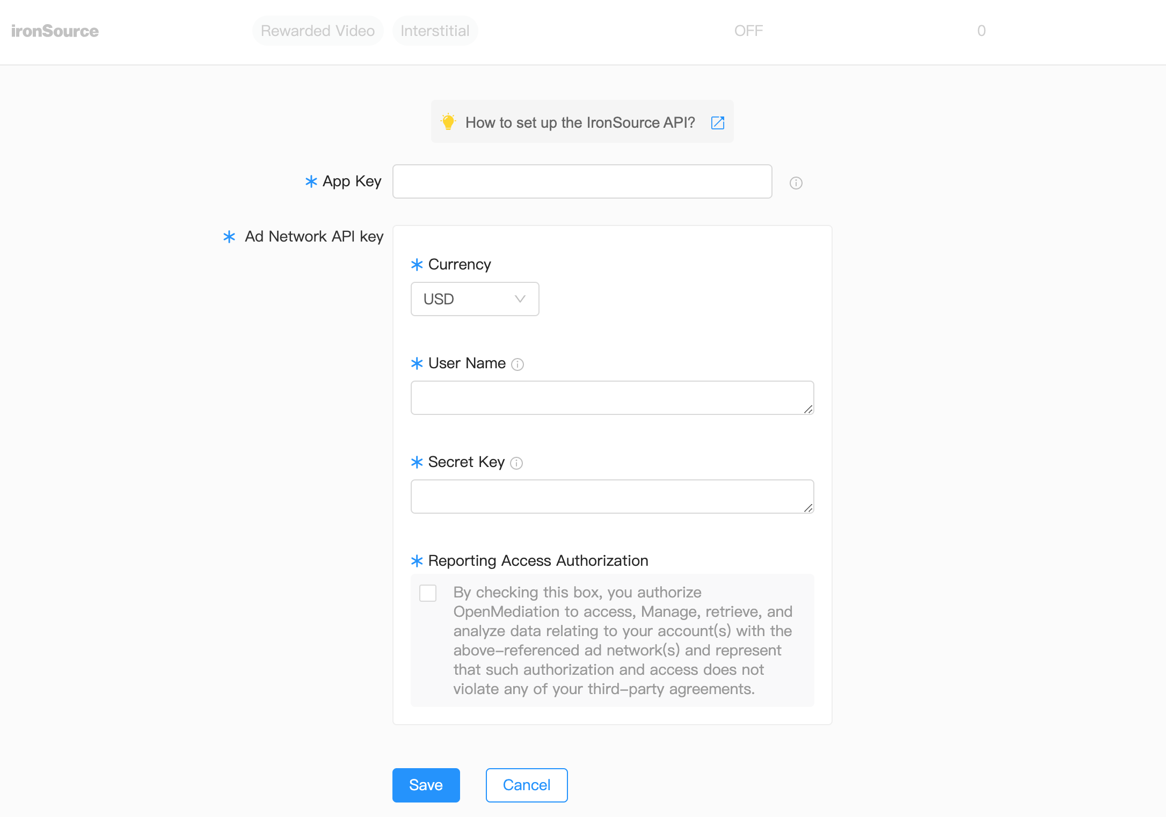Open the USD Currency dropdown

[x=475, y=299]
